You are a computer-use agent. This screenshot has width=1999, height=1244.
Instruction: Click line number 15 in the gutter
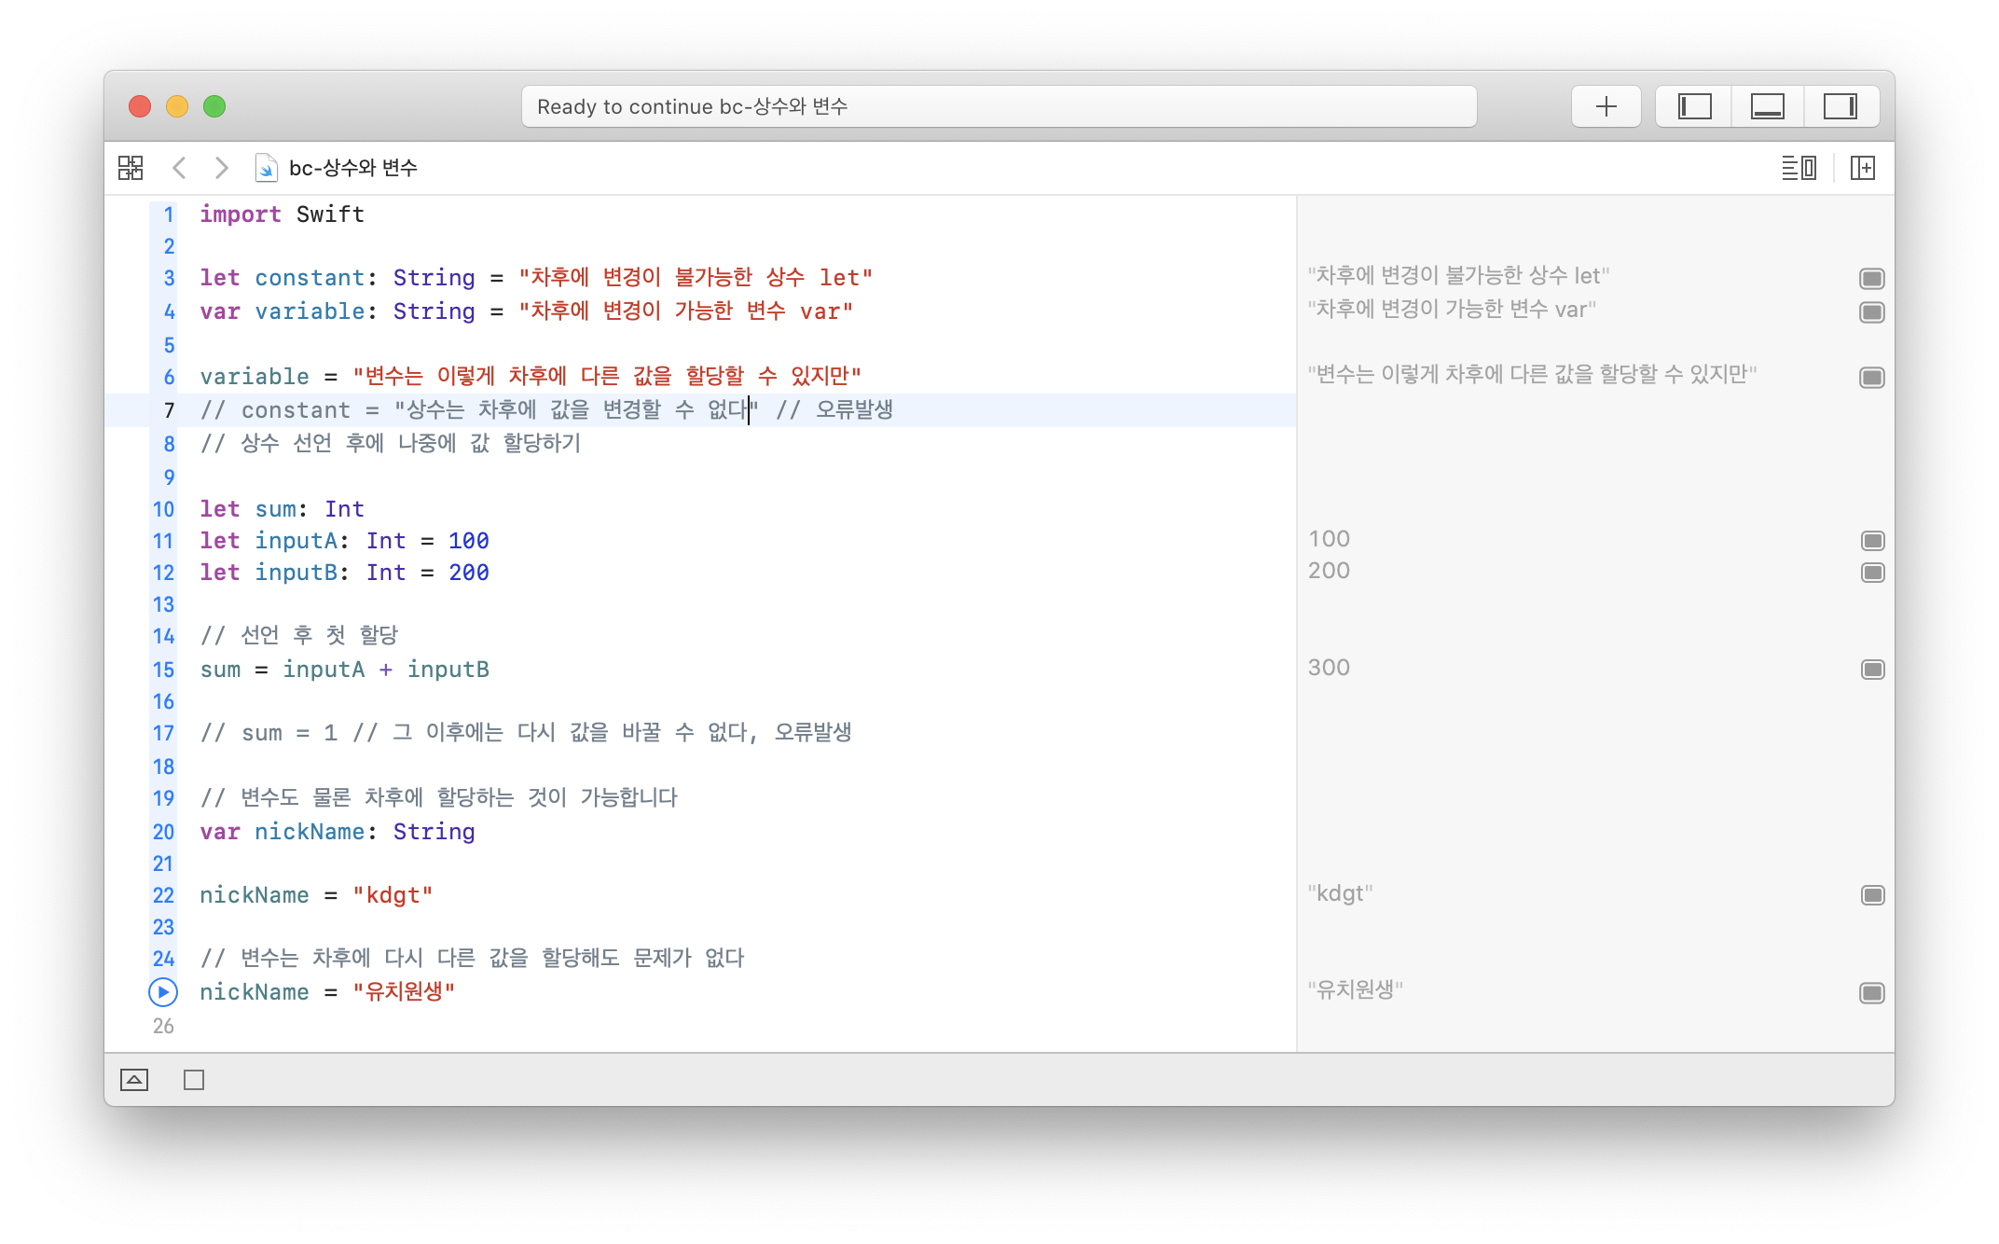(x=163, y=670)
